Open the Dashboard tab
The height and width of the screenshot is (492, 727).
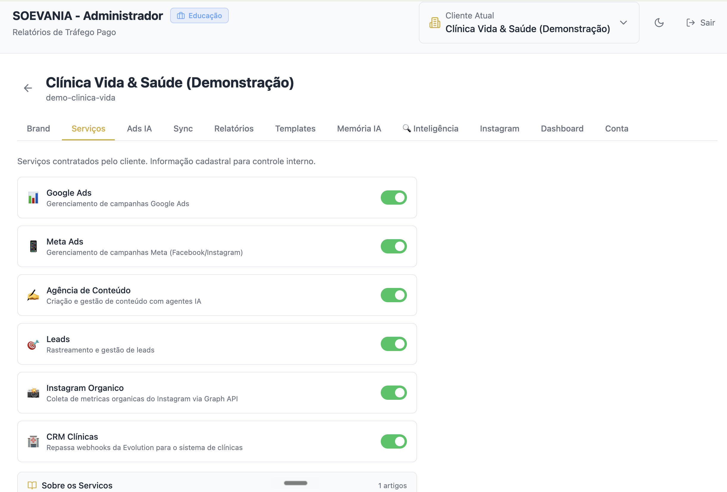point(562,129)
